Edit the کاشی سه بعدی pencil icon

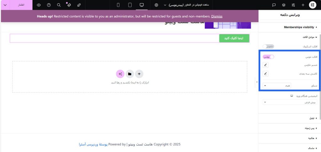(x=266, y=74)
